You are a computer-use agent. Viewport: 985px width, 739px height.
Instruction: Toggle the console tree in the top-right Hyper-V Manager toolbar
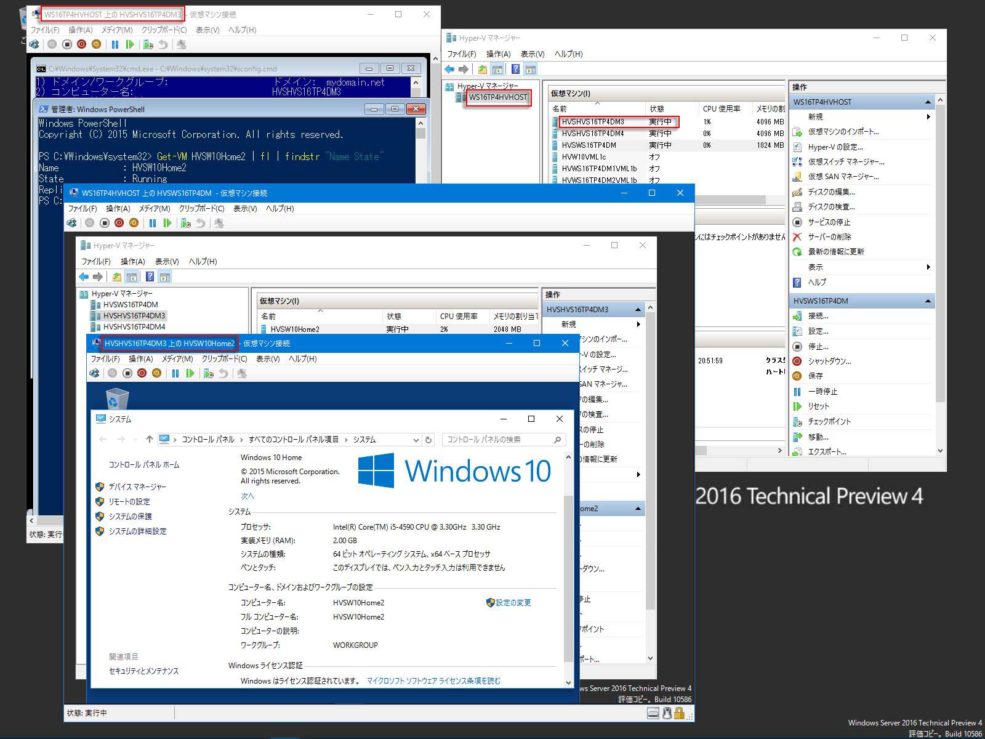(x=497, y=69)
